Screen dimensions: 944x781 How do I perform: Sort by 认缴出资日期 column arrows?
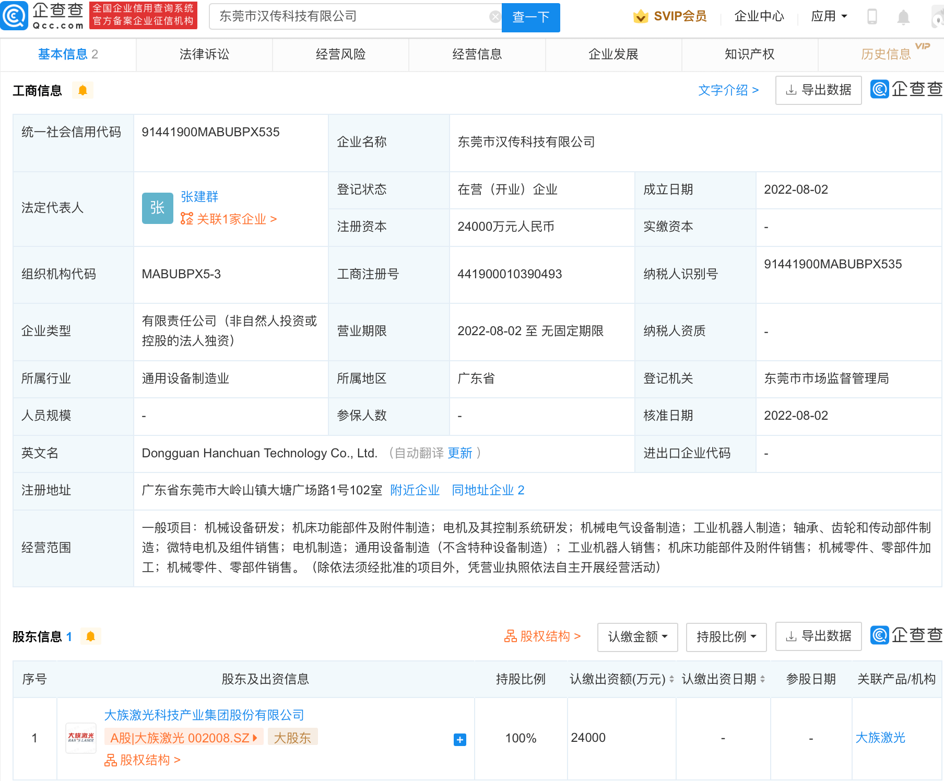coord(762,679)
